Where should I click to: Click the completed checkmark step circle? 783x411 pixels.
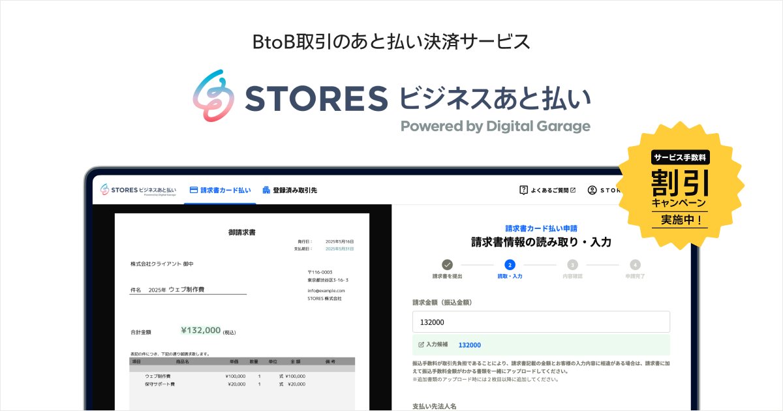click(447, 265)
